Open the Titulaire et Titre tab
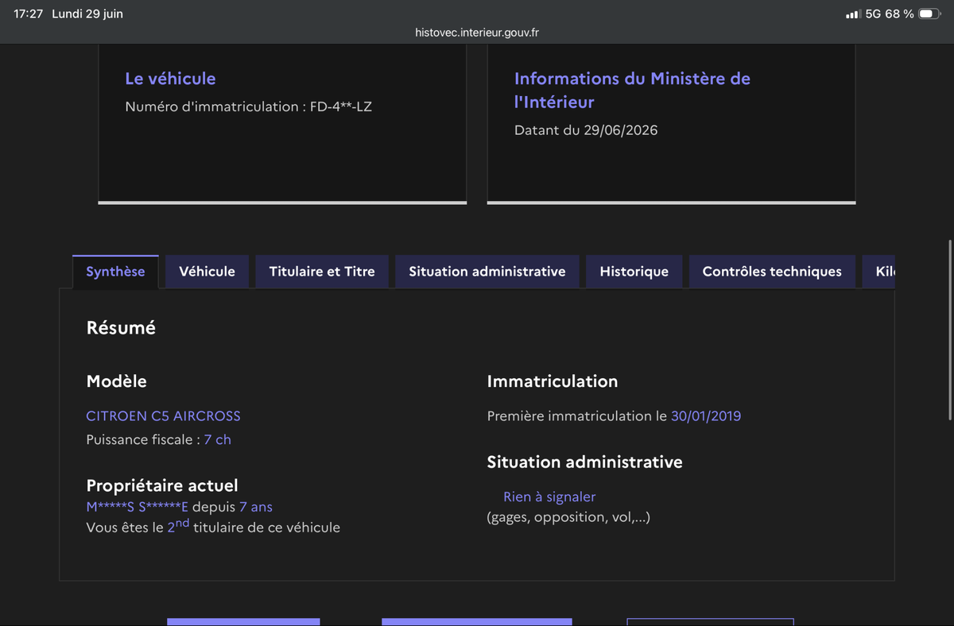The width and height of the screenshot is (954, 626). pyautogui.click(x=322, y=272)
